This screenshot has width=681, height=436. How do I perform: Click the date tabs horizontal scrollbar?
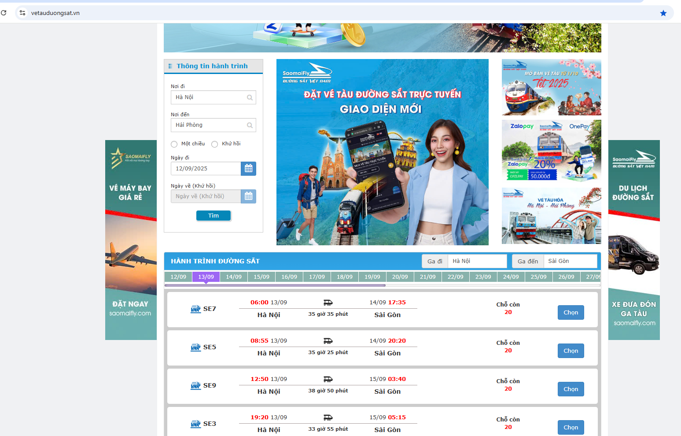(275, 285)
